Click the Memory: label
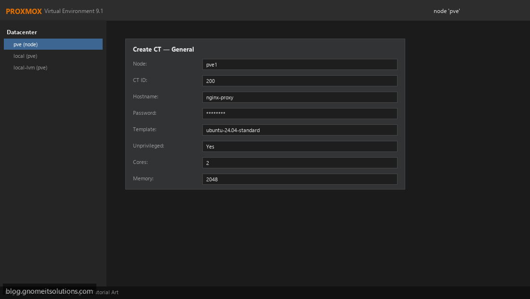The height and width of the screenshot is (299, 530). pyautogui.click(x=143, y=178)
